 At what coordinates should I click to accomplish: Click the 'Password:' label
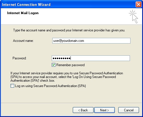tap(19, 58)
